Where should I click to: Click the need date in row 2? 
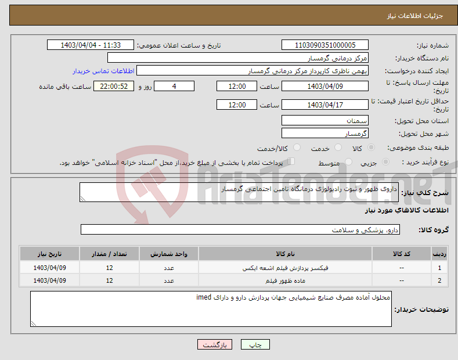point(50,280)
